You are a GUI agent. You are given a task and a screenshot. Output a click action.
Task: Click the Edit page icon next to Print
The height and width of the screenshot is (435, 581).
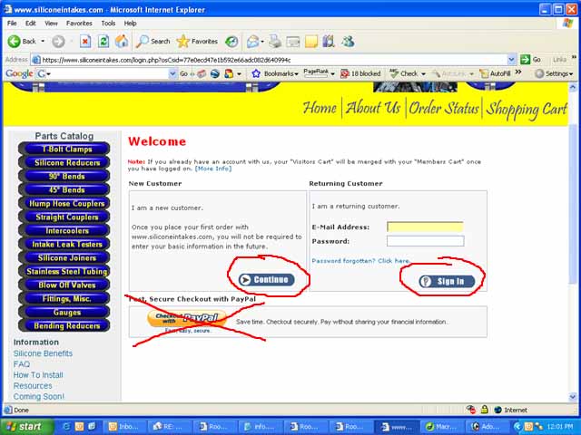293,41
